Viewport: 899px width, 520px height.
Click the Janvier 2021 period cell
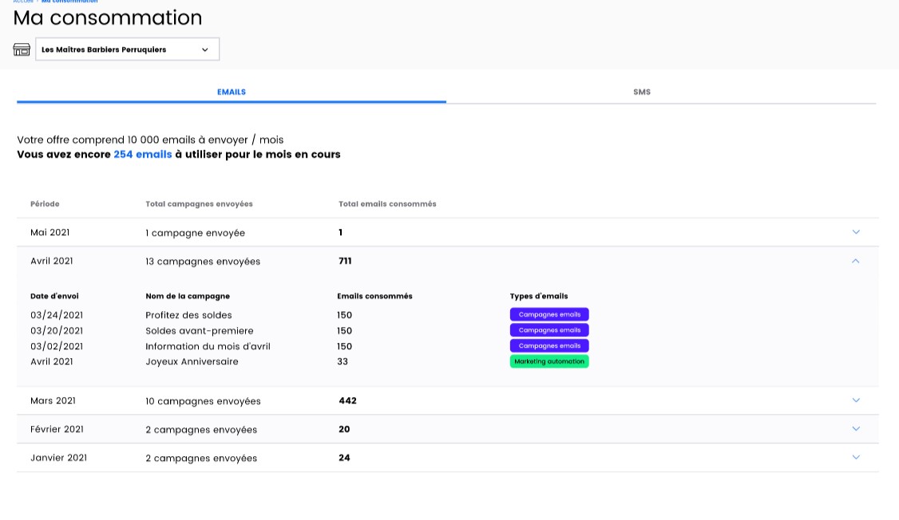[58, 458]
